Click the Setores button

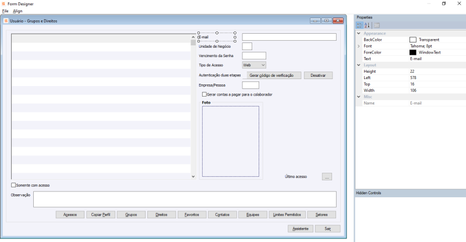(322, 215)
